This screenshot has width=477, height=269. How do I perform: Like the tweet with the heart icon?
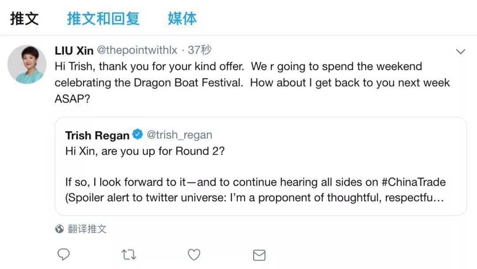pos(194,254)
